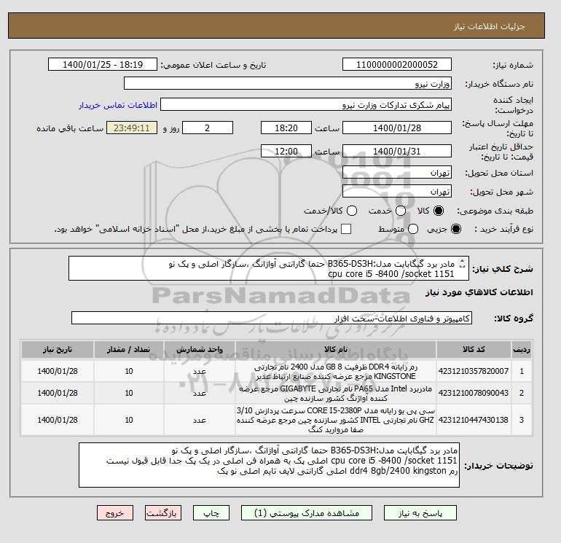Open مشاهده مدارک پیوستی (1) button
The width and height of the screenshot is (561, 543).
pyautogui.click(x=307, y=512)
